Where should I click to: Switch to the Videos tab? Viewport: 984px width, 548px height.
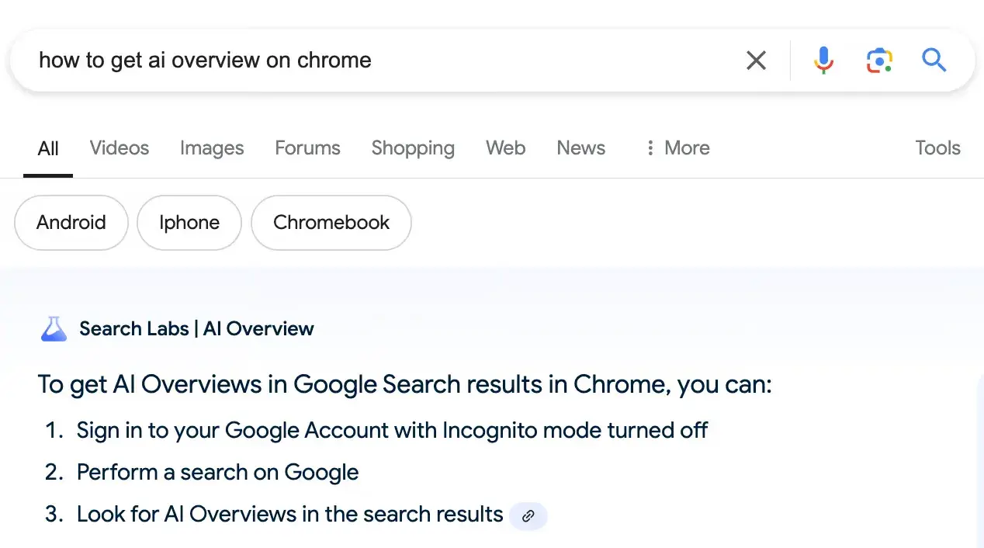120,147
